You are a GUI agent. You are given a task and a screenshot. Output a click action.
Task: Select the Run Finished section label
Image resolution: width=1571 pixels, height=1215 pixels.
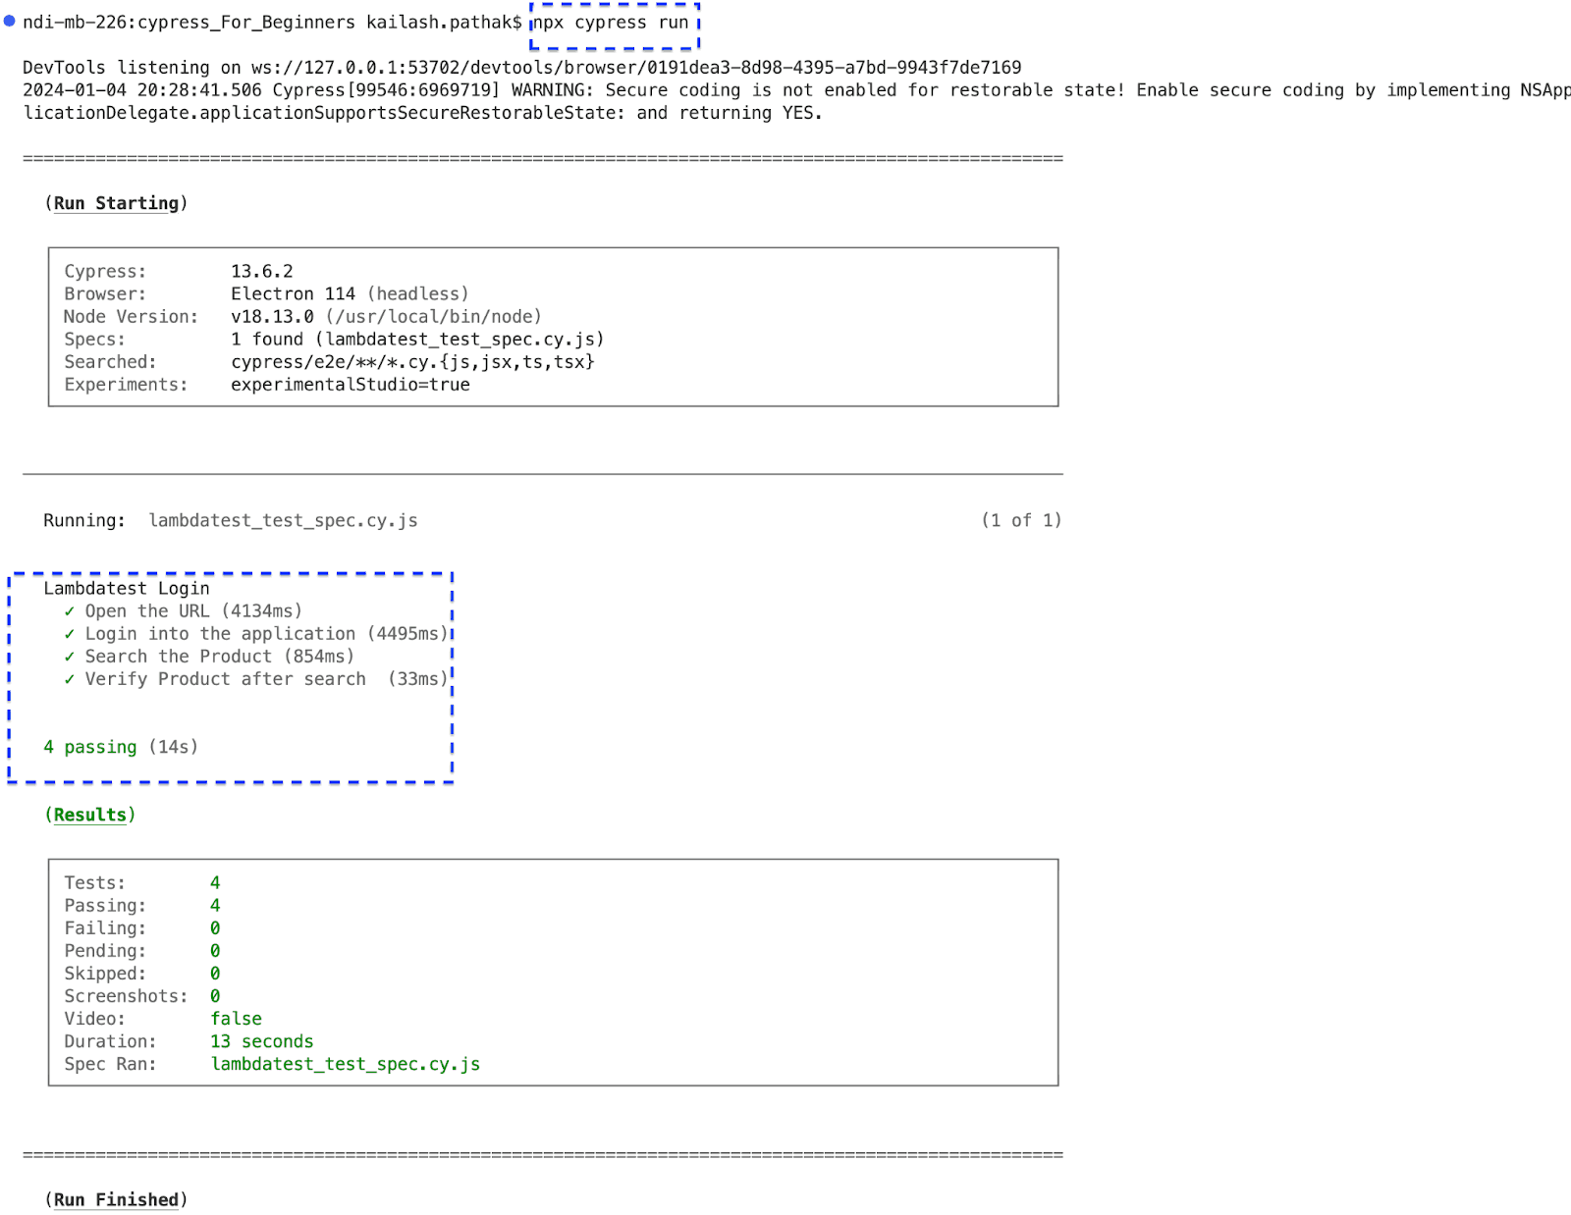click(116, 1198)
